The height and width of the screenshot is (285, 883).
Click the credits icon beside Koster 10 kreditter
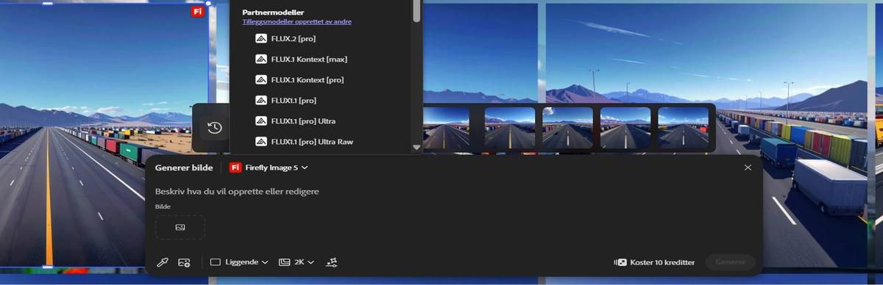620,262
